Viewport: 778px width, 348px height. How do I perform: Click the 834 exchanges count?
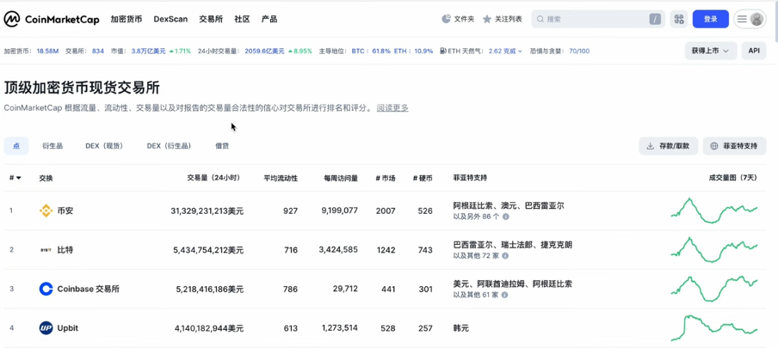(98, 51)
